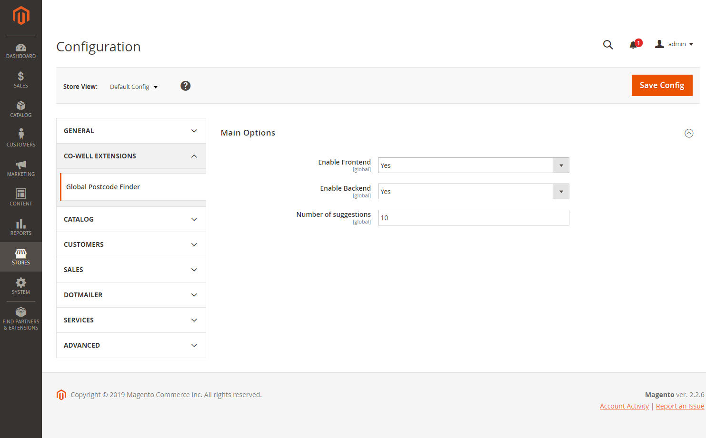
Task: Click the search magnifier icon
Action: (x=607, y=45)
